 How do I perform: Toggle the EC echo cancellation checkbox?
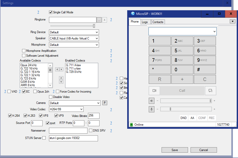click(x=24, y=92)
